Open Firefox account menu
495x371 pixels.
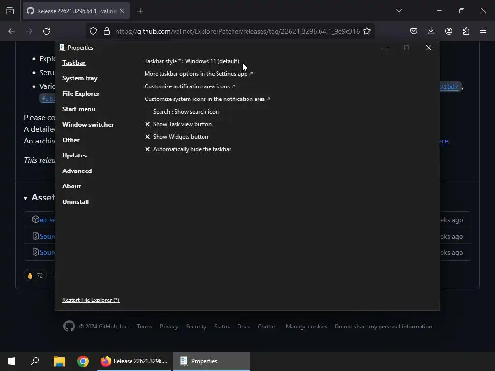click(x=449, y=31)
